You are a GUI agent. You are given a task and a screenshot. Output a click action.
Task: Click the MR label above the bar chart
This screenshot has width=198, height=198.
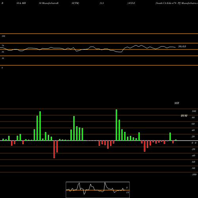[x=177, y=103]
